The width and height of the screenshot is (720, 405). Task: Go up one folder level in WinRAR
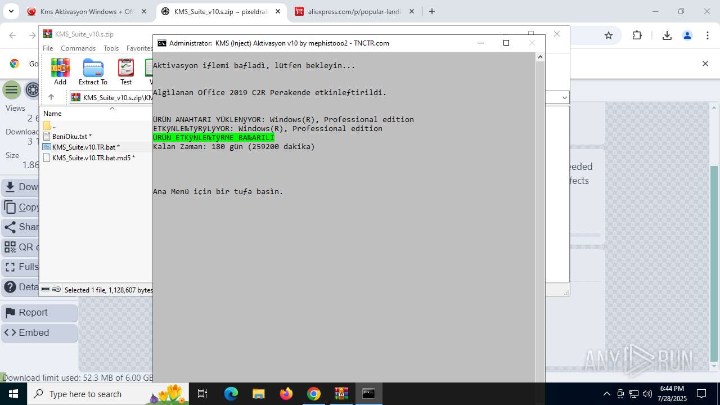(x=51, y=97)
